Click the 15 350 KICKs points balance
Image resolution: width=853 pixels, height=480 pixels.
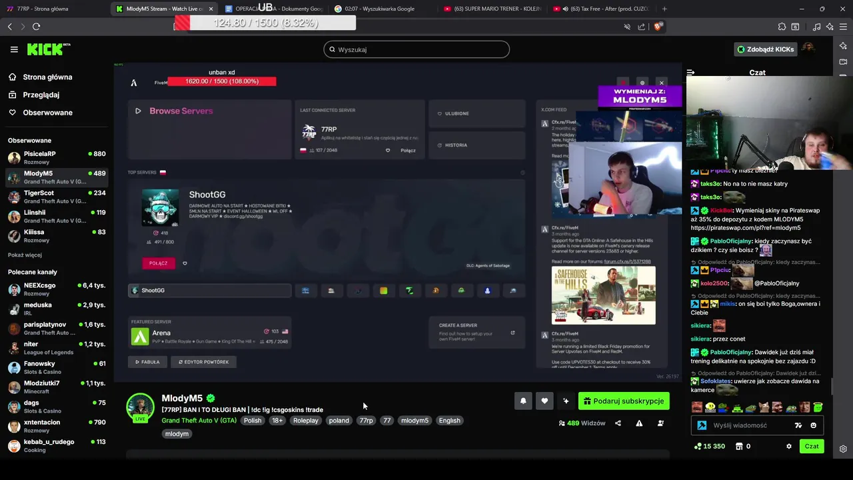point(709,446)
